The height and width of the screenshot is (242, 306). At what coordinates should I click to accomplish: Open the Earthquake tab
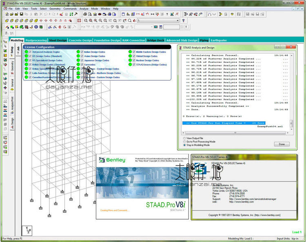coord(219,40)
